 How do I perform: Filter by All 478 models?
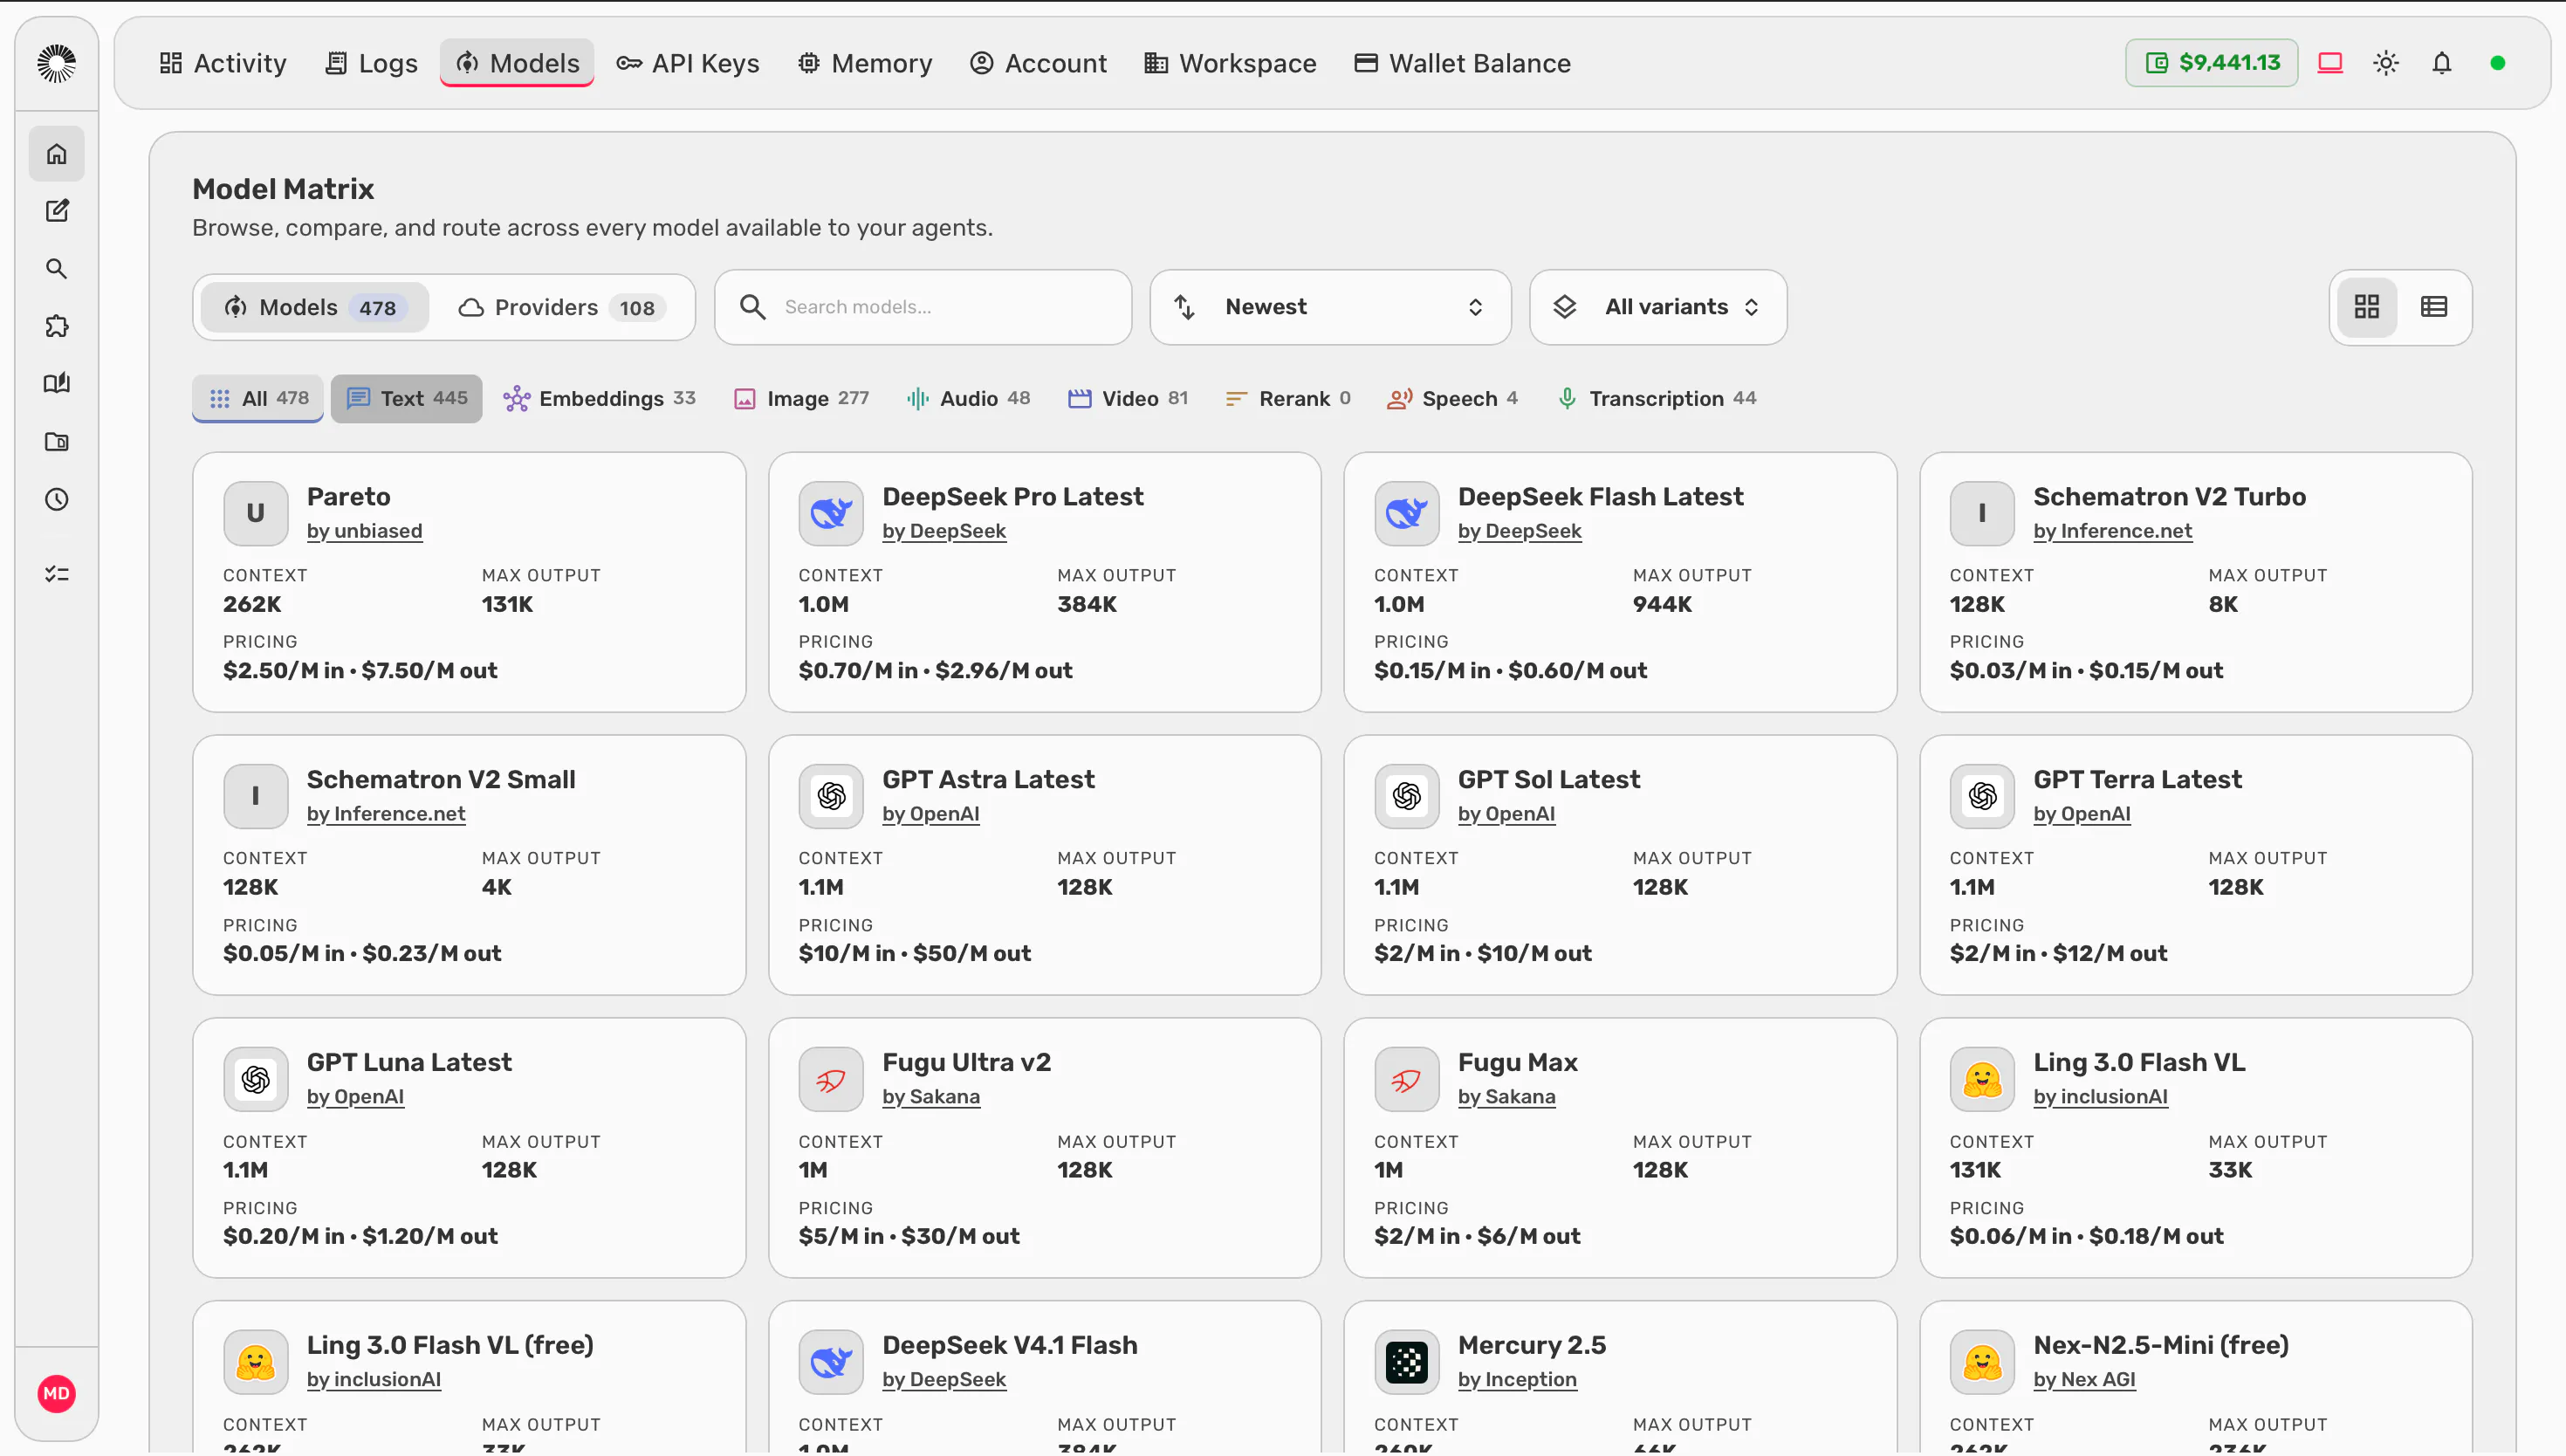click(257, 398)
